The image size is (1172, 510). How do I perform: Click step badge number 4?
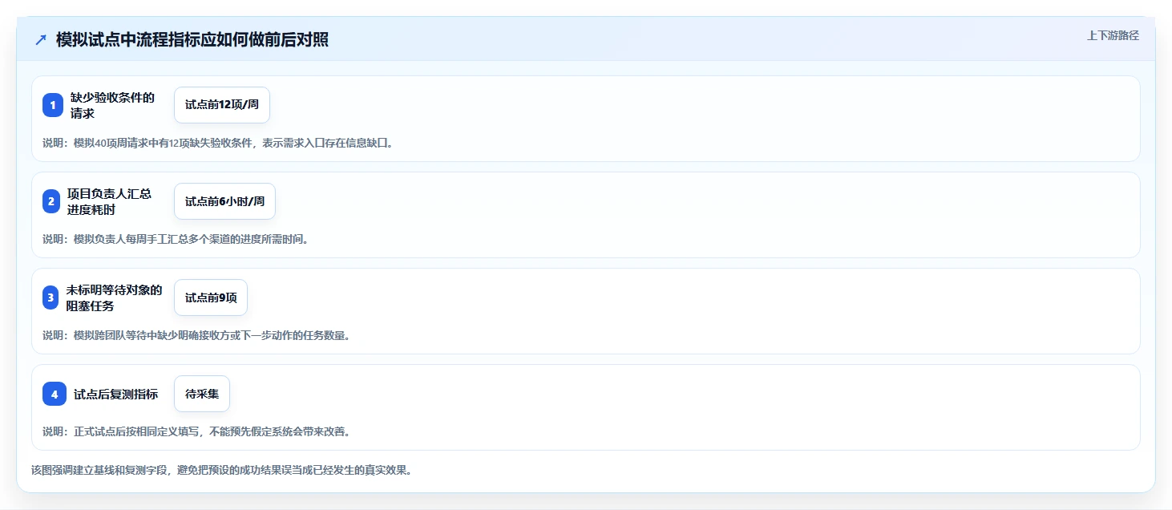pyautogui.click(x=55, y=394)
